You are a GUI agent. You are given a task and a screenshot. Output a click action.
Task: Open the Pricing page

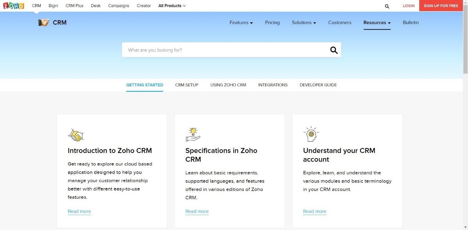coord(272,23)
